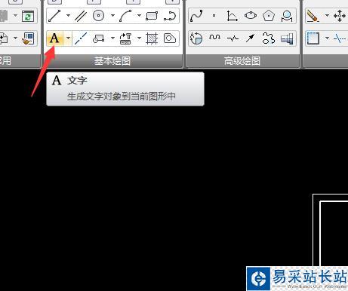Screen dimensions: 348x291
Task: Click the 基本绘图 panel label
Action: coord(112,61)
